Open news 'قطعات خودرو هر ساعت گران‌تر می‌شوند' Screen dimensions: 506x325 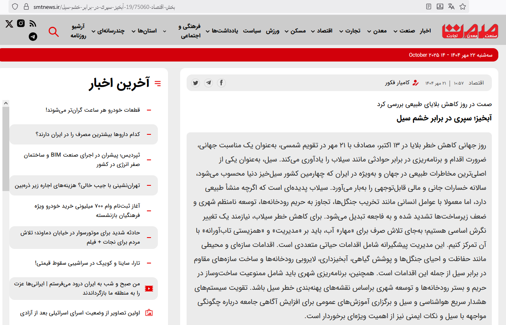point(93,110)
